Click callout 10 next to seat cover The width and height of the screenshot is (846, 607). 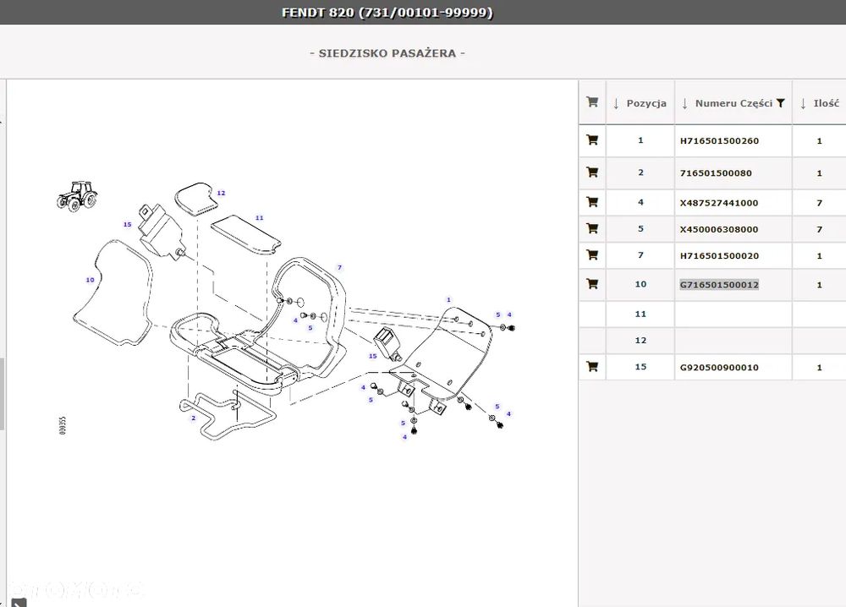[91, 280]
